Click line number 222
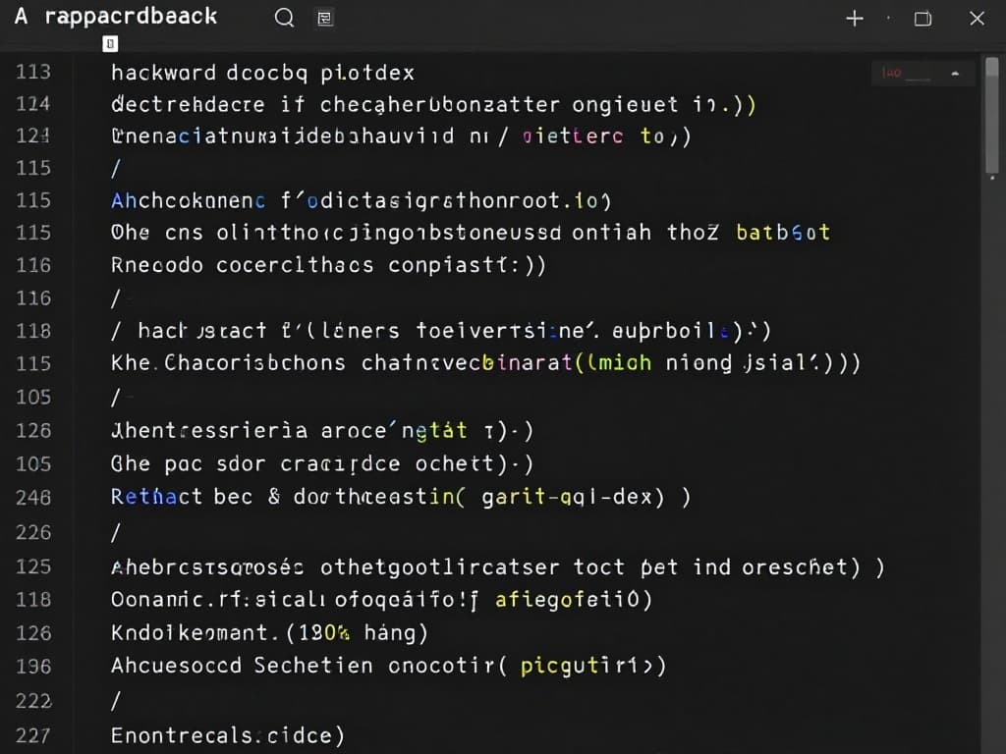 32,700
